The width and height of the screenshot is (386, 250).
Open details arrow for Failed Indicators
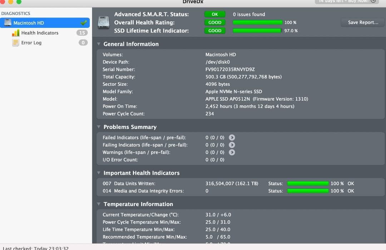tap(232, 137)
